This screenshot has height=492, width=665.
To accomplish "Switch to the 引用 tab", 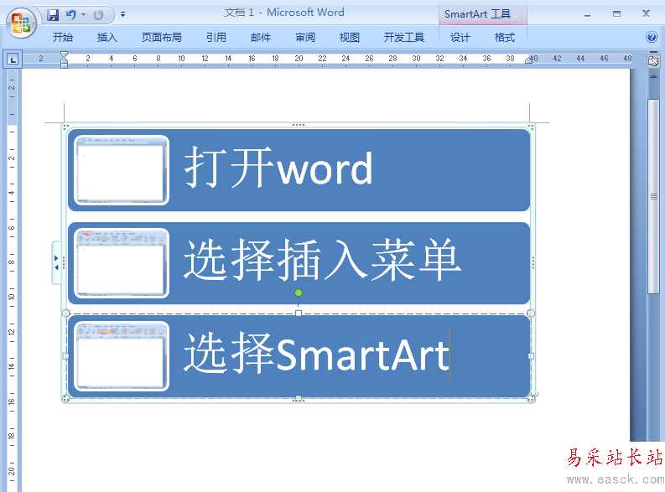I will (216, 37).
